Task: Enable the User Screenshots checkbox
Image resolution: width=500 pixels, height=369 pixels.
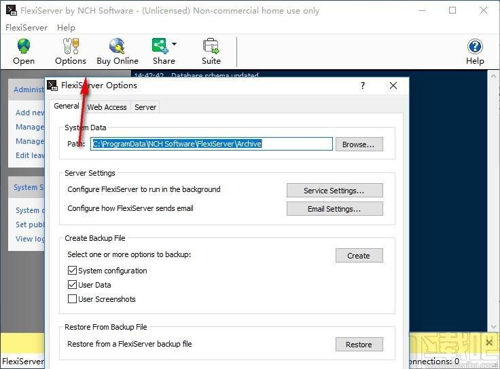Action: [73, 299]
